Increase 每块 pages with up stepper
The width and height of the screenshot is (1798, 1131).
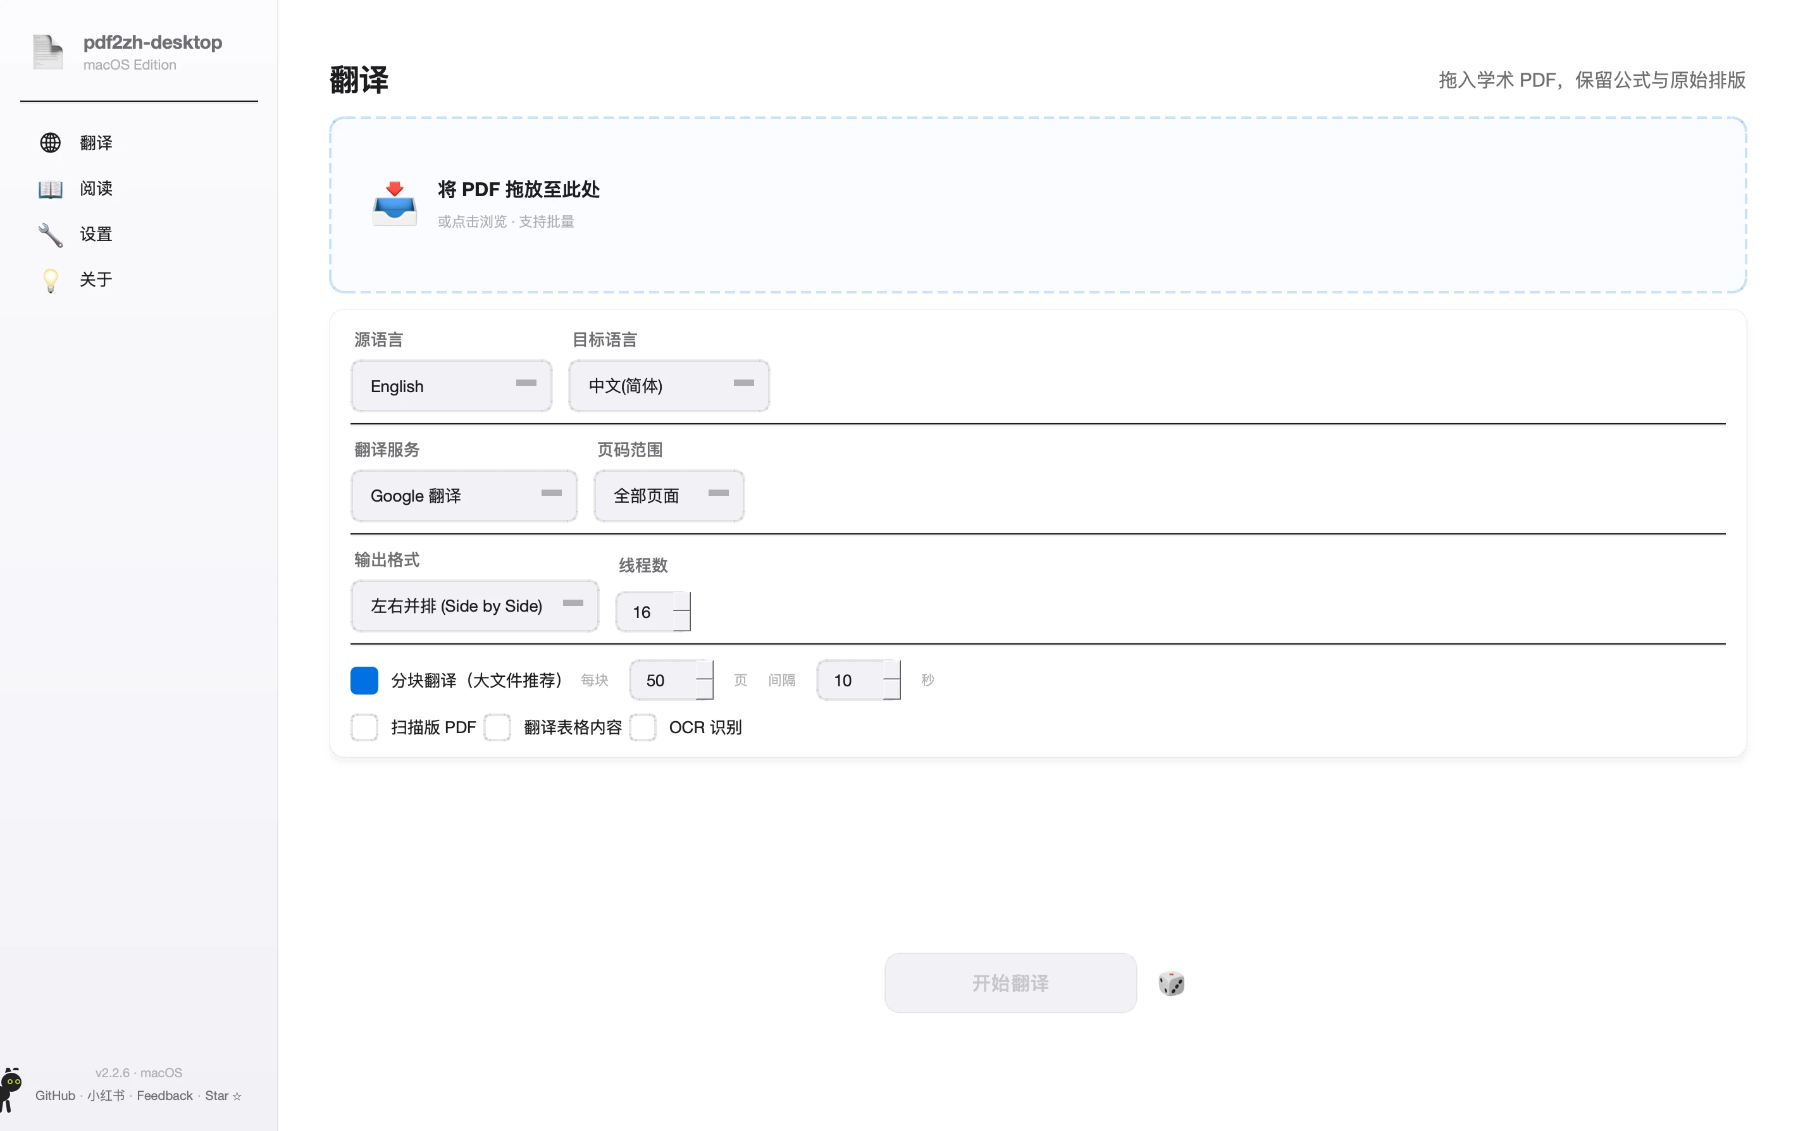tap(705, 670)
